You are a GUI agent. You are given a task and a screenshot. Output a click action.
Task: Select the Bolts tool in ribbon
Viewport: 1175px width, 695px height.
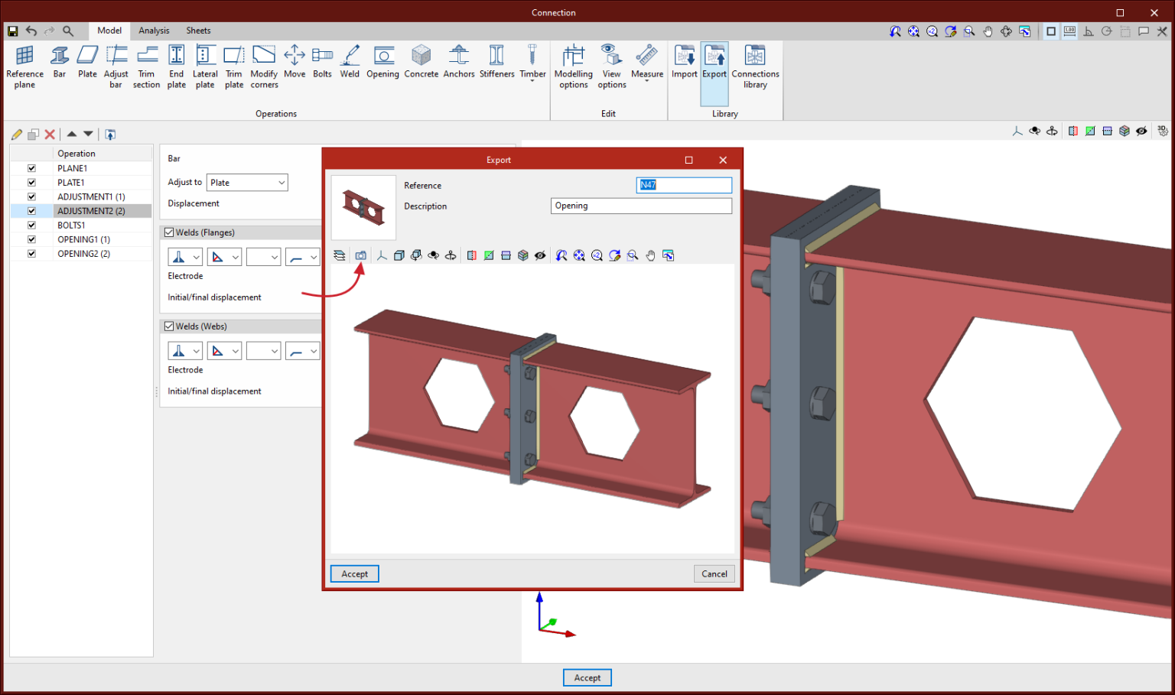(322, 61)
